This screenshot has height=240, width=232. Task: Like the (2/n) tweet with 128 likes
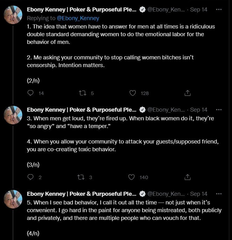click(x=133, y=93)
